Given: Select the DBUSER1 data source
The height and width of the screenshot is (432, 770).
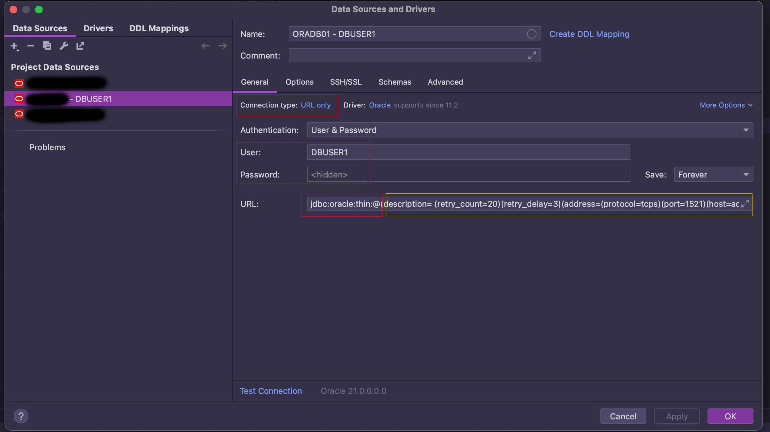Looking at the screenshot, I should click(92, 99).
